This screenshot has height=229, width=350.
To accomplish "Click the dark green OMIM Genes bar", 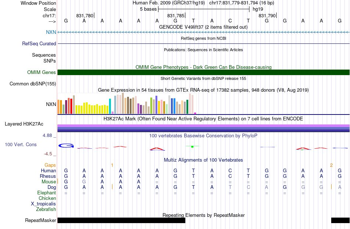I will click(x=203, y=72).
